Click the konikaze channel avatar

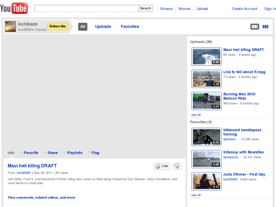click(10, 26)
